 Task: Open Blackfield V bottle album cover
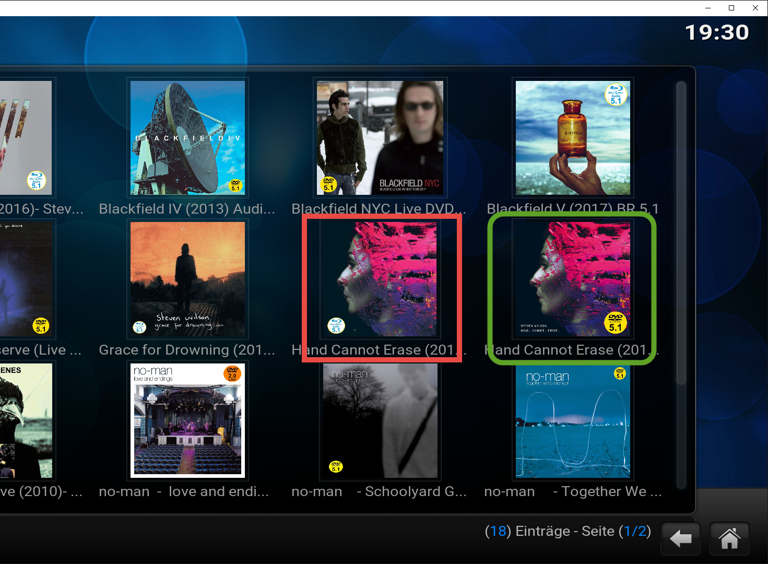(573, 138)
